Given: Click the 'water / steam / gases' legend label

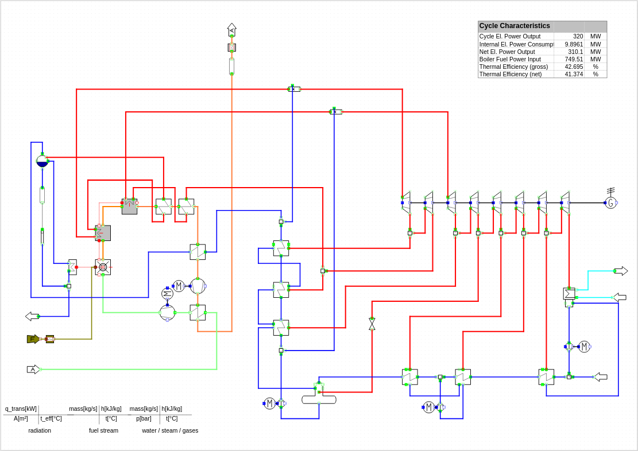Looking at the screenshot, I should point(170,430).
